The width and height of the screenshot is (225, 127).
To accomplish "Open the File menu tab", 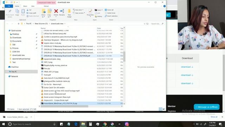I will coord(9,6).
